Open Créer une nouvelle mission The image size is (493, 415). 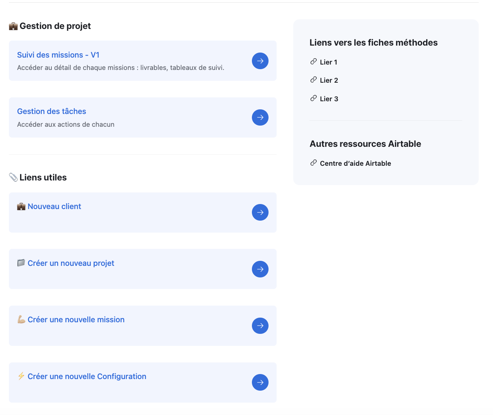(76, 320)
